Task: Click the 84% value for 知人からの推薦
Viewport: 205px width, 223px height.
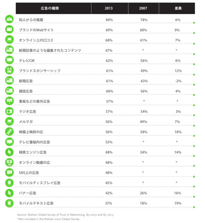Action: [109, 20]
